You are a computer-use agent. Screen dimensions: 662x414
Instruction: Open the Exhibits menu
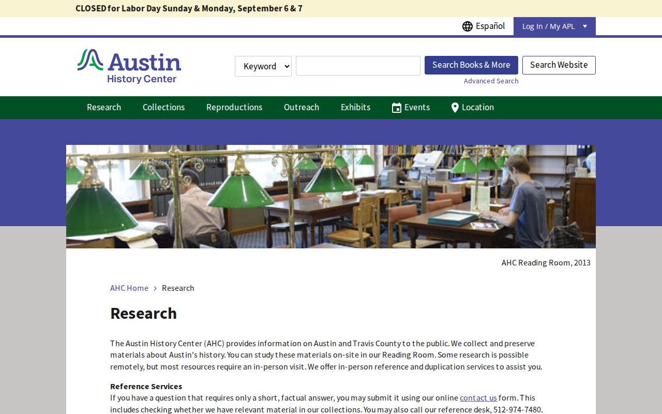tap(355, 107)
